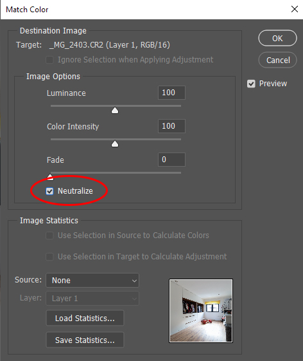Open the Source dropdown
Image resolution: width=303 pixels, height=361 pixels.
(92, 280)
